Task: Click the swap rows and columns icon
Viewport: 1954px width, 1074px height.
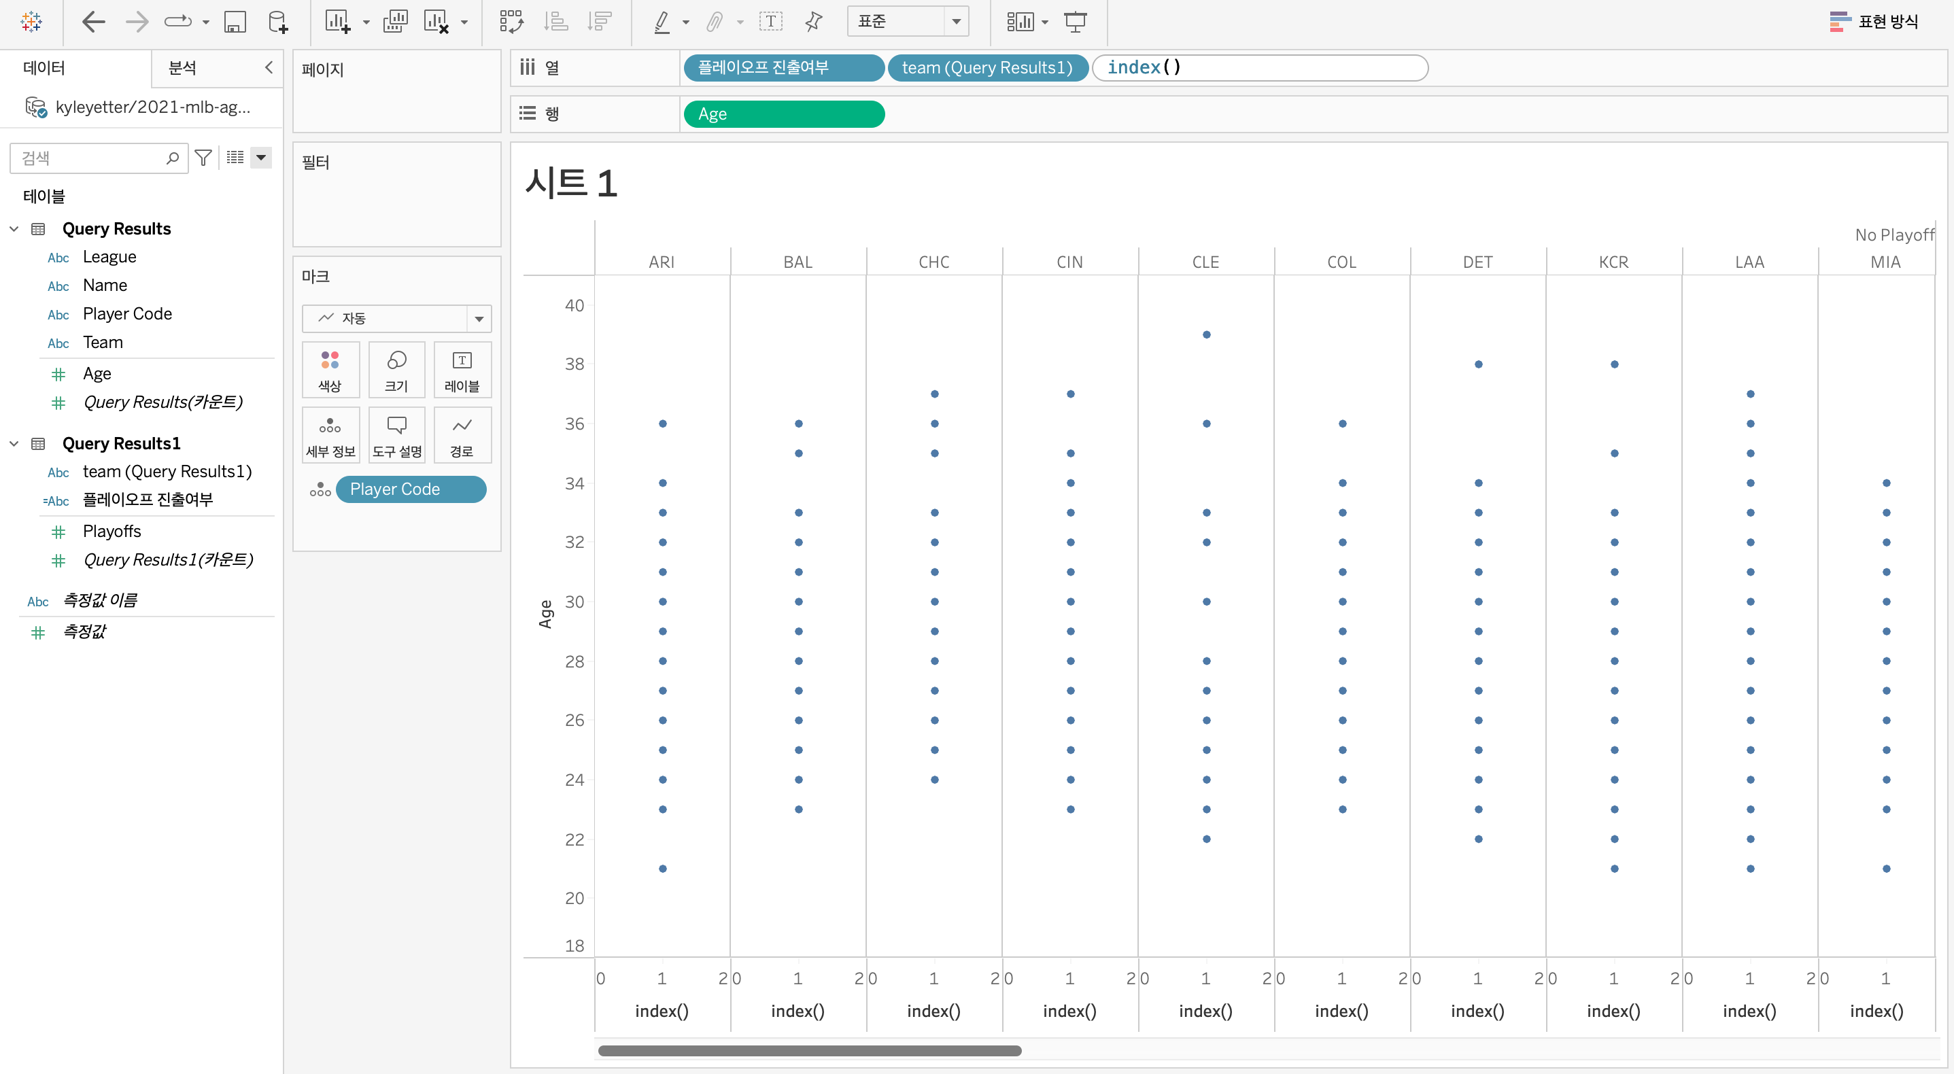Action: [x=511, y=22]
